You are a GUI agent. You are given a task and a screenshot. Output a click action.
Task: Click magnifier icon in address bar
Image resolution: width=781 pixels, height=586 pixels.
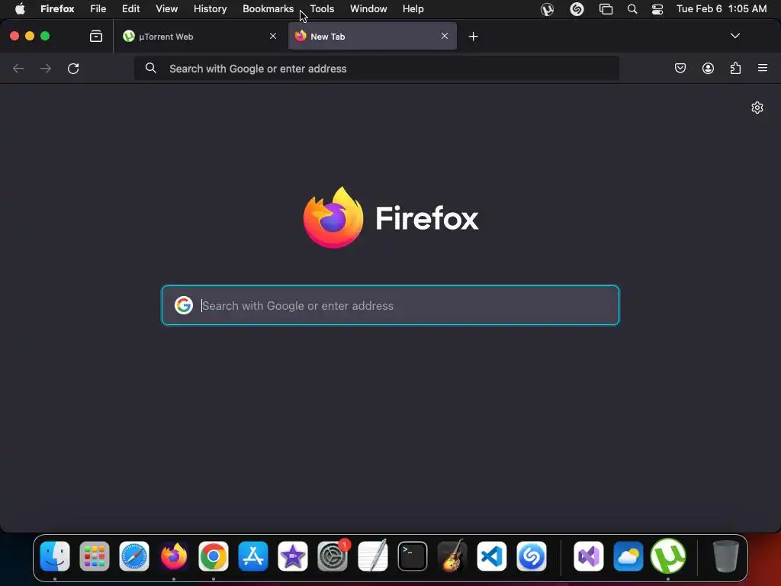point(151,68)
